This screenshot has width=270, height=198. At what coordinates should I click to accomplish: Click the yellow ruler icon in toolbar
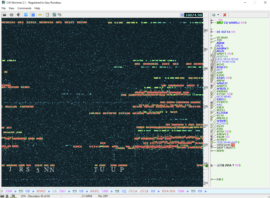click(x=40, y=15)
